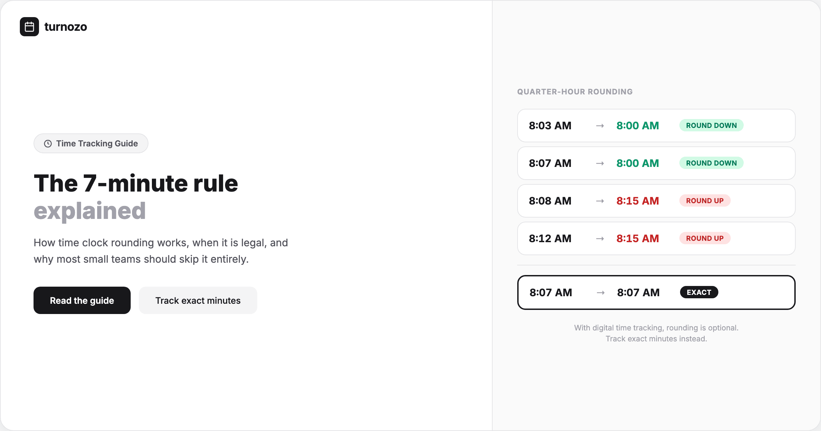Click the Read the guide button

pos(82,300)
